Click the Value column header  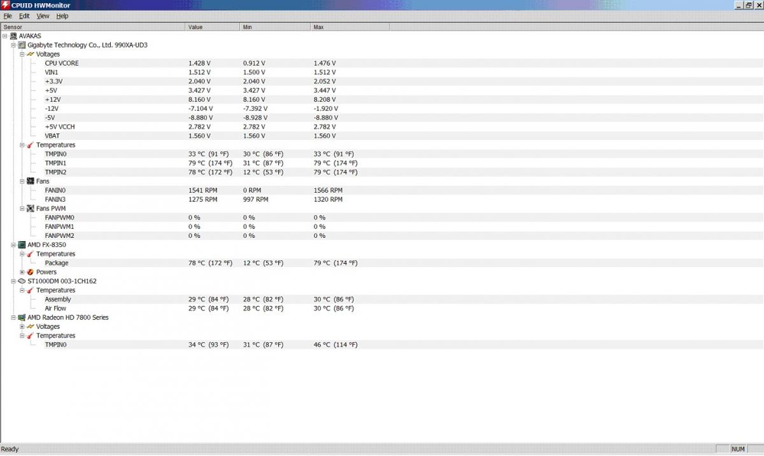[213, 27]
